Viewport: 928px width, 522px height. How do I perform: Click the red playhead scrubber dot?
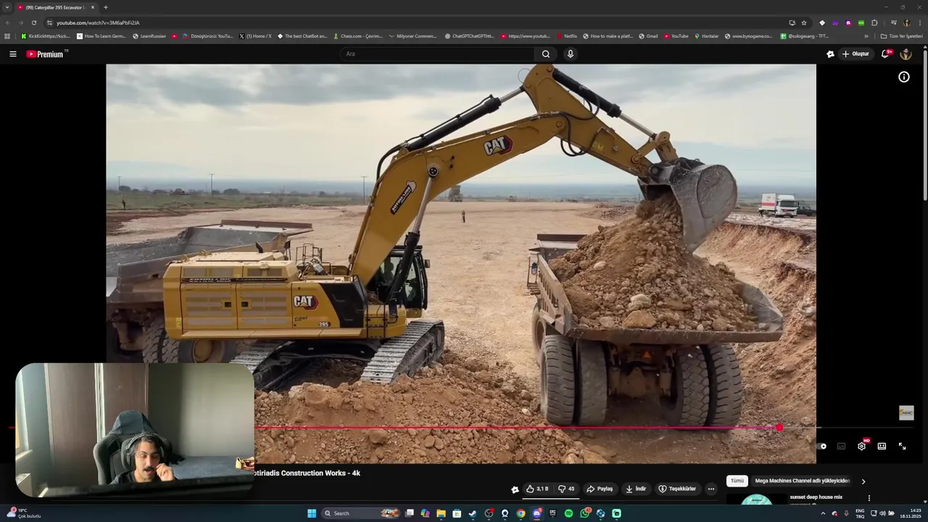click(x=779, y=428)
